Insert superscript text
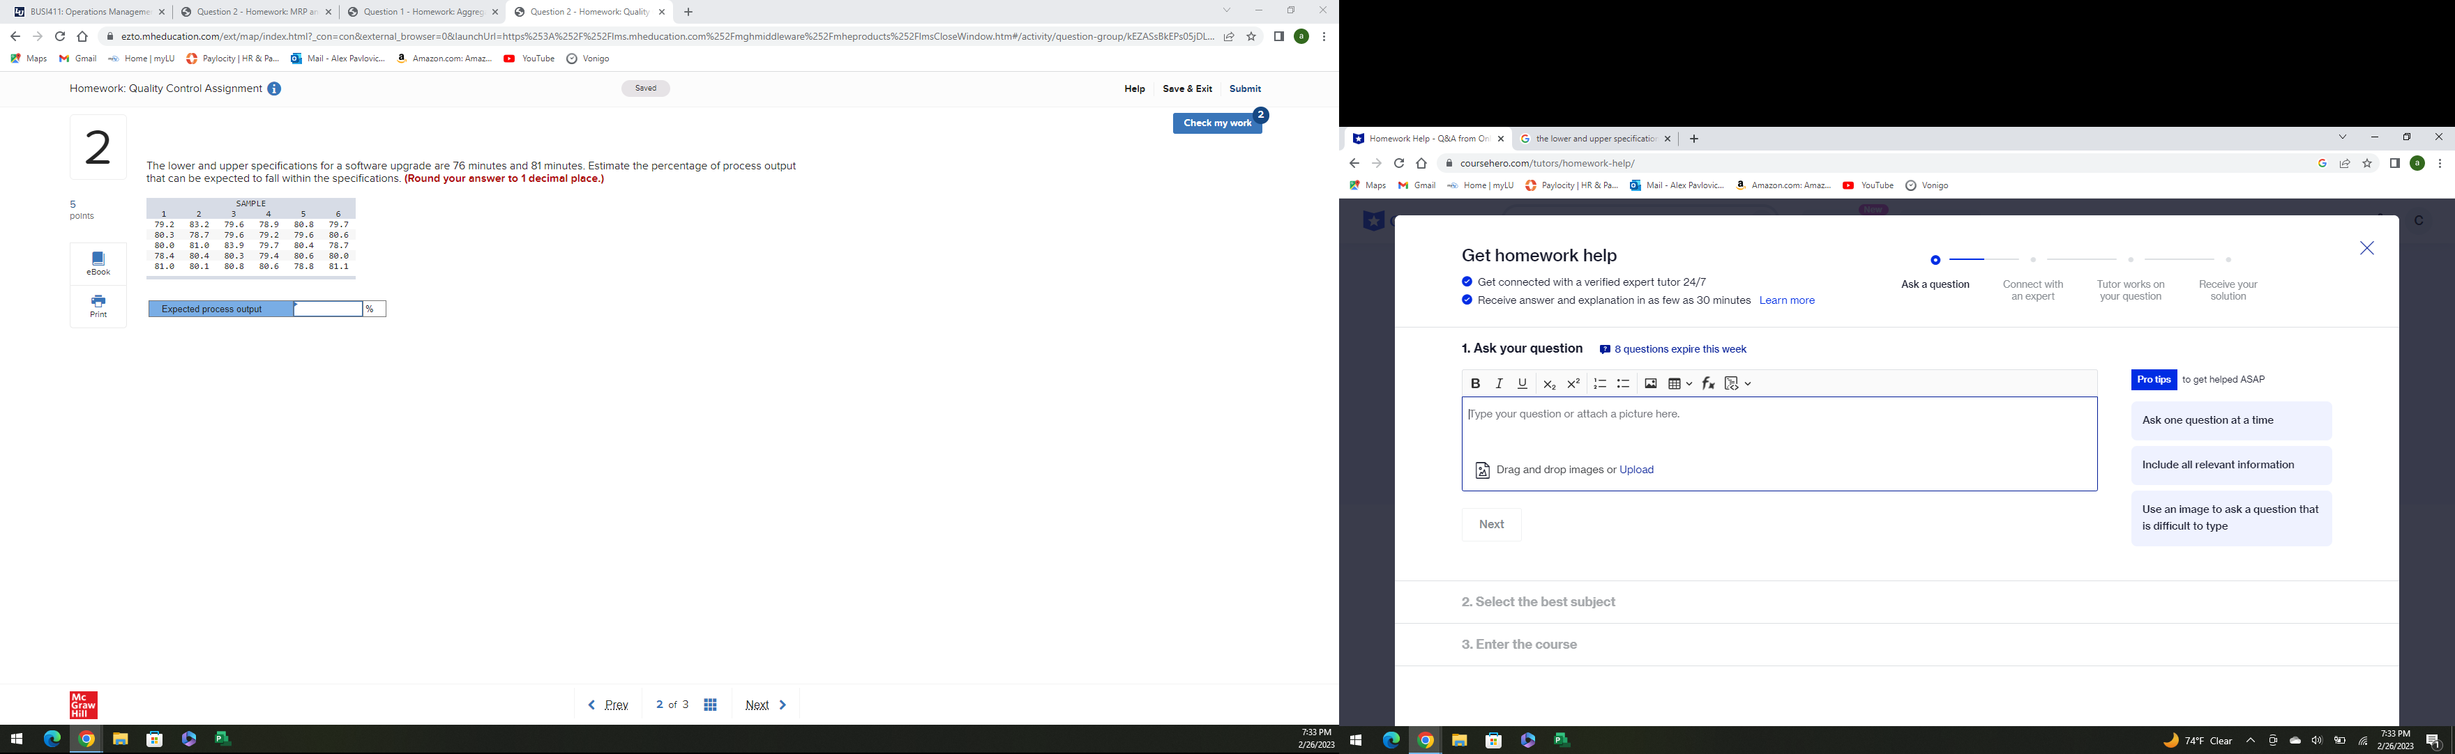Screen dimensions: 2455x754 click(1573, 384)
